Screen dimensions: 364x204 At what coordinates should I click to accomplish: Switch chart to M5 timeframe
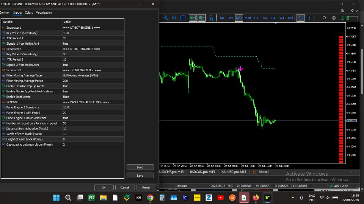click(x=231, y=18)
